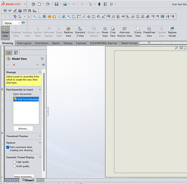The image size is (187, 184).
Task: Click the Alternate Position View icon
Action: point(125,29)
